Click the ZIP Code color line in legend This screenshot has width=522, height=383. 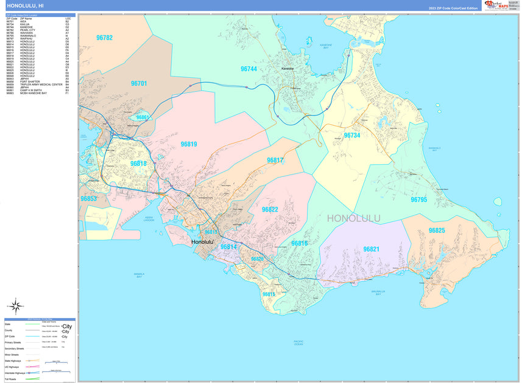32,336
